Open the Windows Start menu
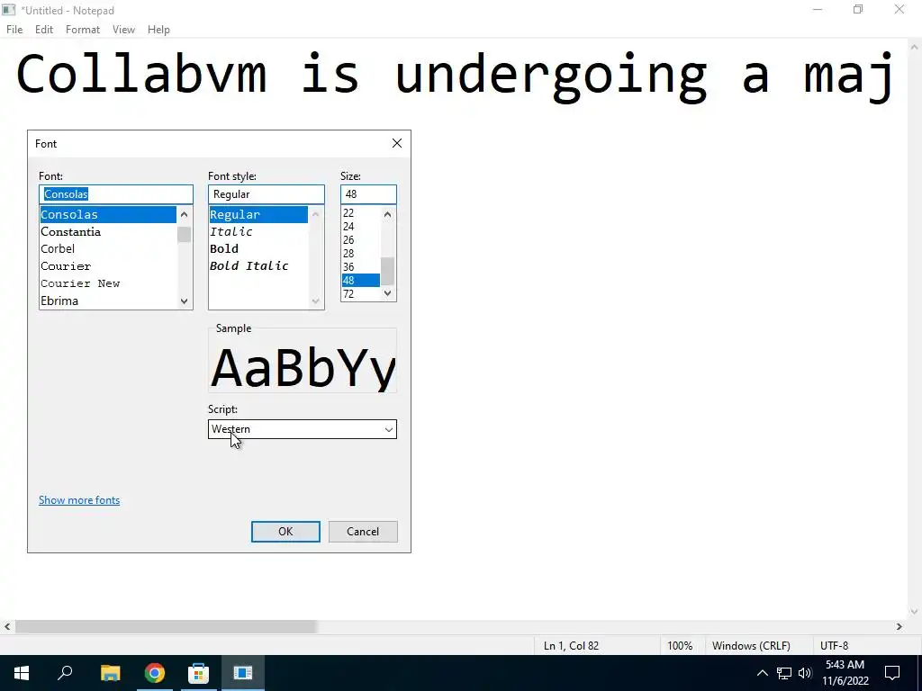The height and width of the screenshot is (691, 922). pyautogui.click(x=22, y=673)
